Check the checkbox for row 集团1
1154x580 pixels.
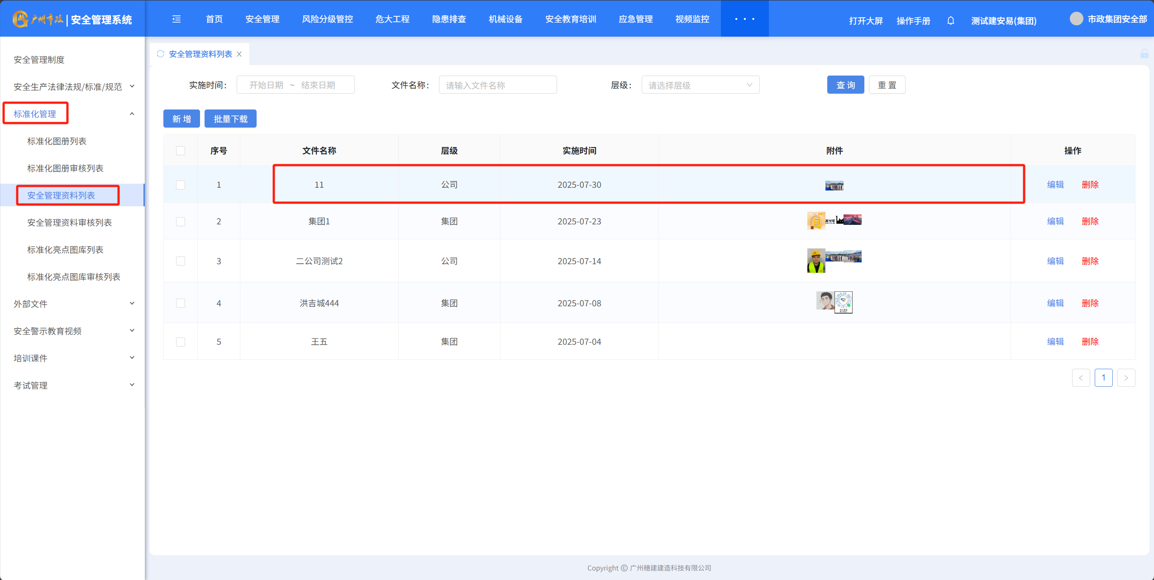pyautogui.click(x=181, y=222)
